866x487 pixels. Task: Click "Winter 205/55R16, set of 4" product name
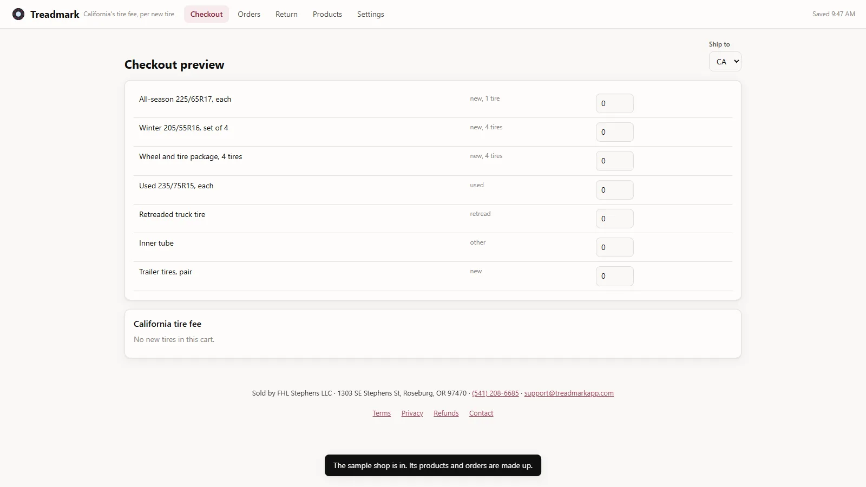[x=183, y=128]
